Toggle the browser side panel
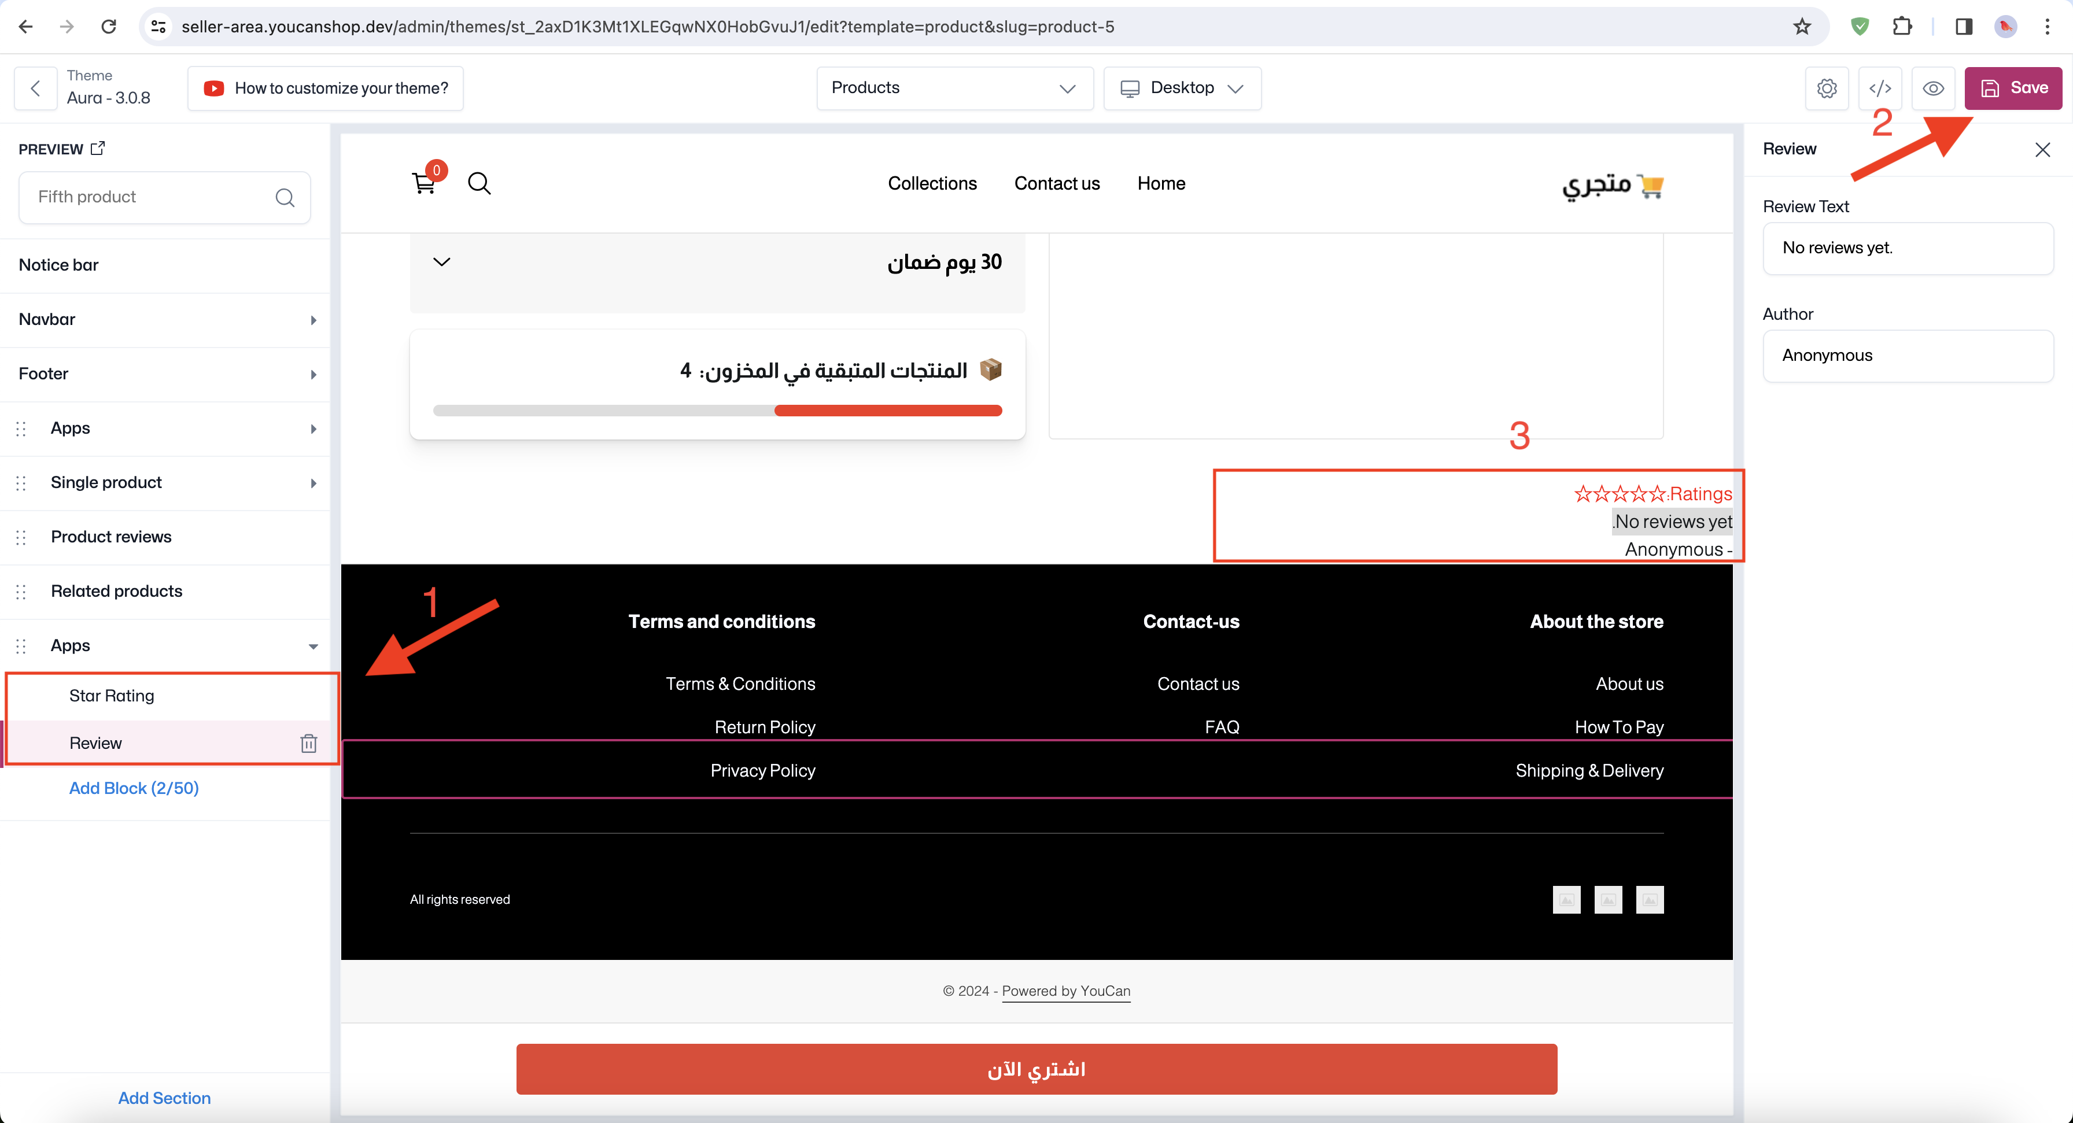 pos(1964,27)
